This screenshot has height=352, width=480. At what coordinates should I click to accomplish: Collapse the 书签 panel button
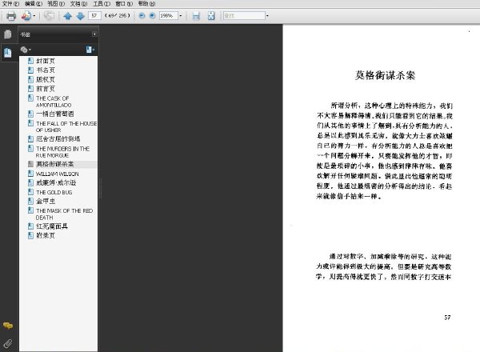point(94,34)
